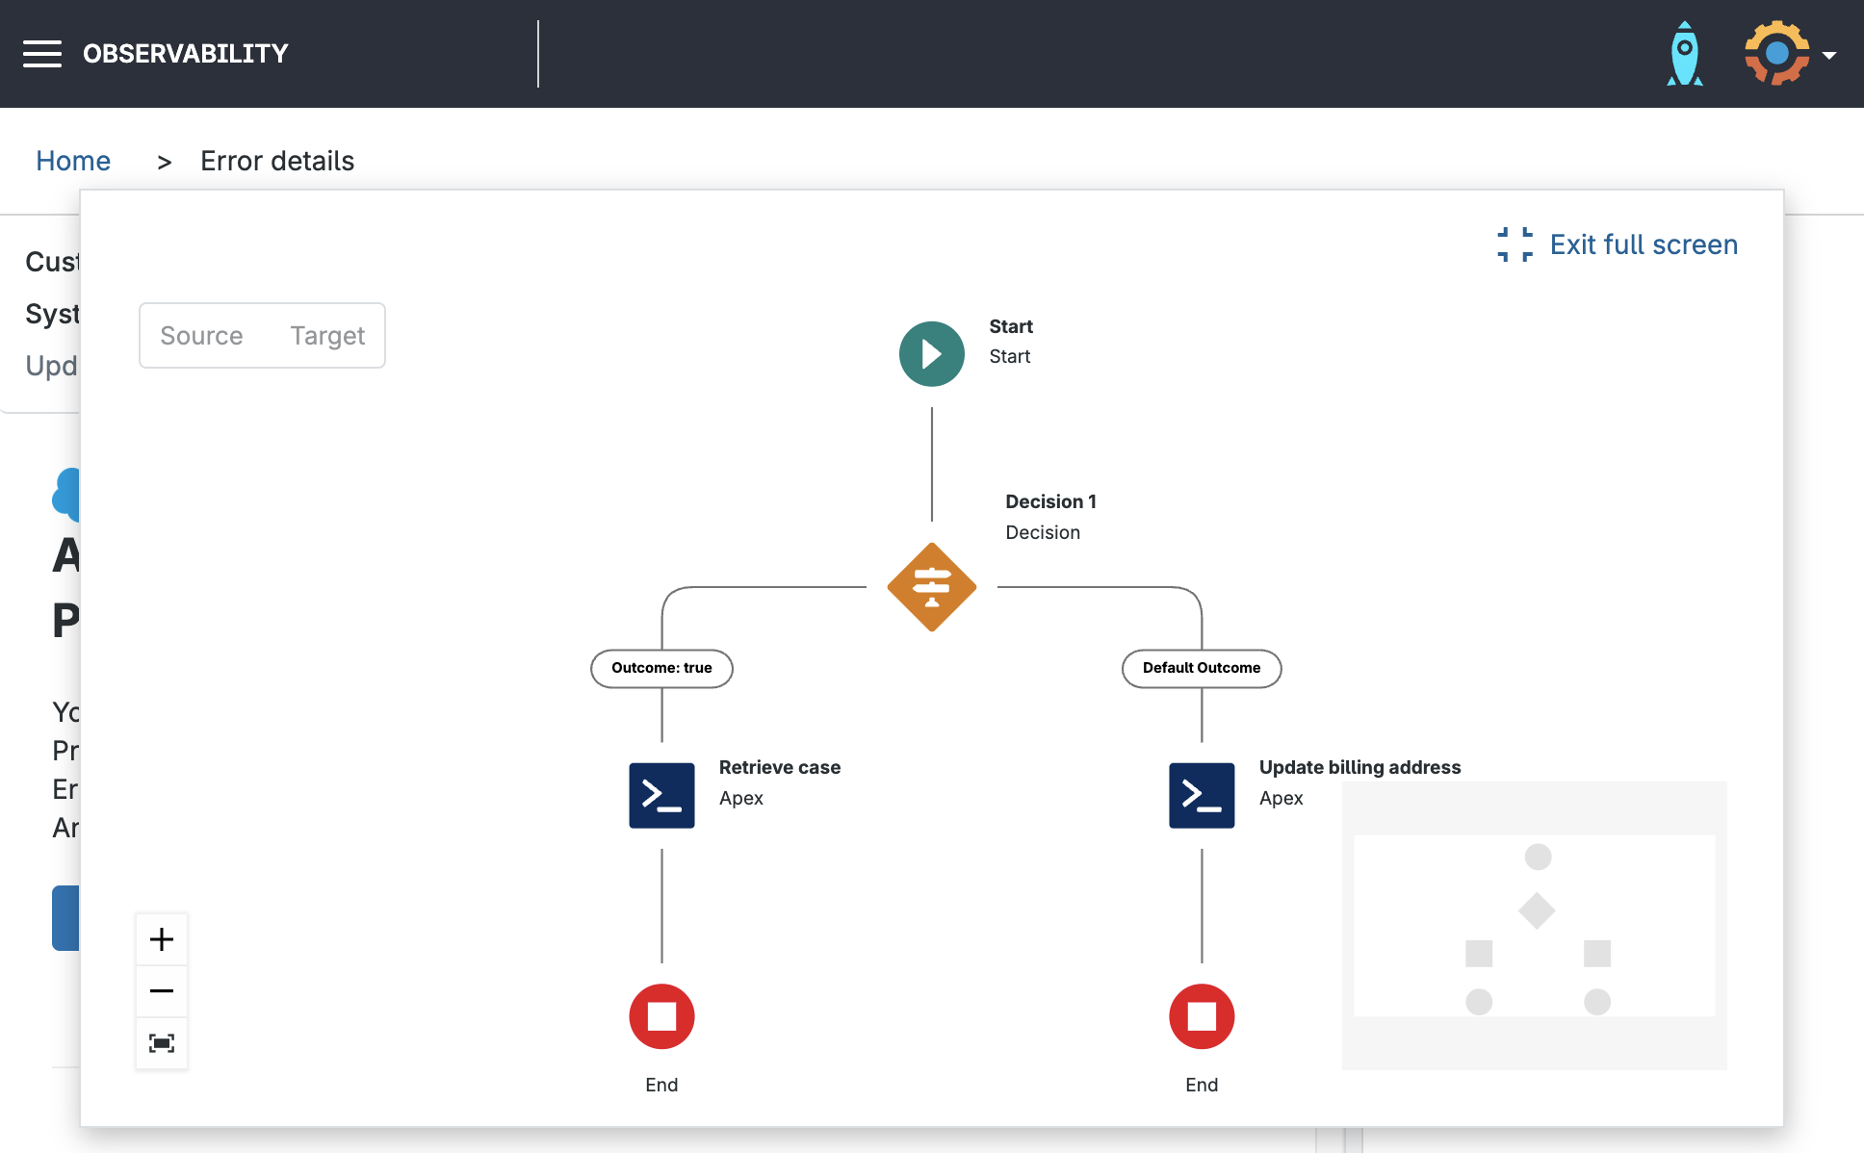Go to the Home breadcrumb link

click(x=73, y=161)
